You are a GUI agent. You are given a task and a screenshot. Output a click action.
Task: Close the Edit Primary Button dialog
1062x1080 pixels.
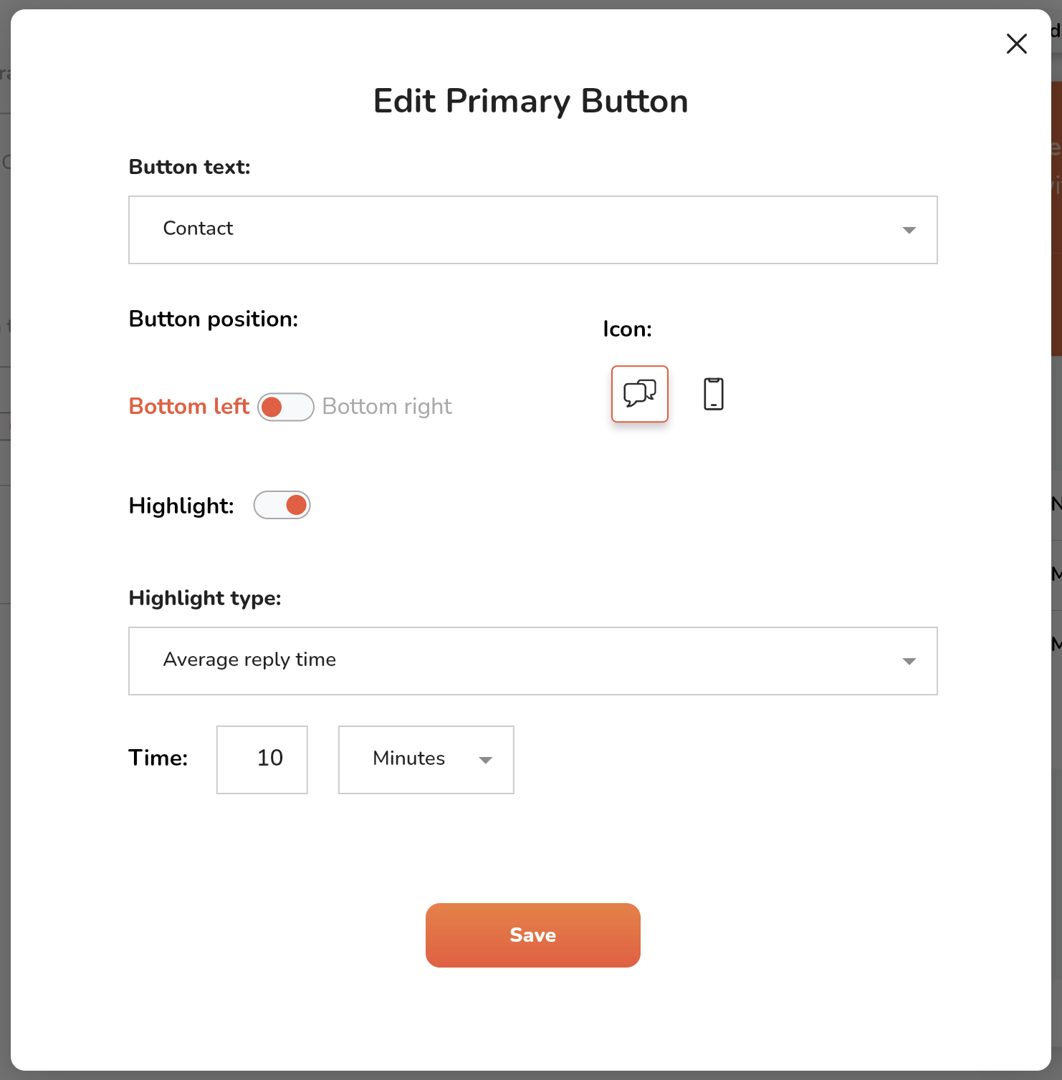pos(1016,44)
